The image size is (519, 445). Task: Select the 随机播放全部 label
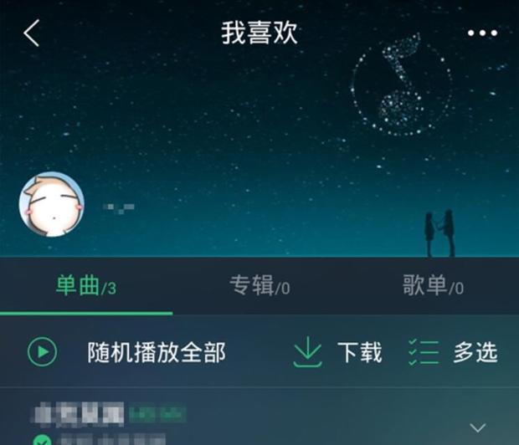(157, 352)
